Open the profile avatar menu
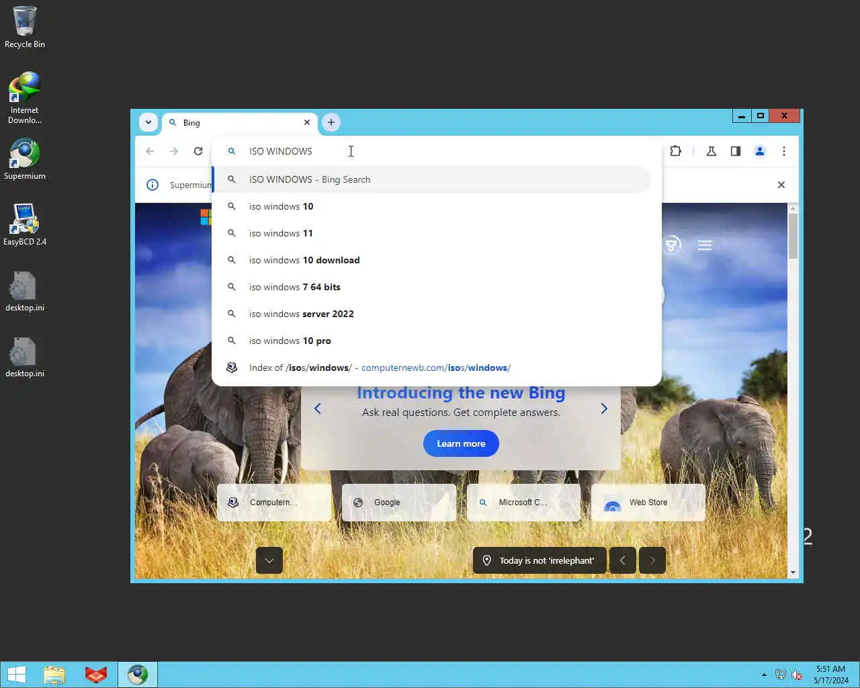 click(x=760, y=151)
